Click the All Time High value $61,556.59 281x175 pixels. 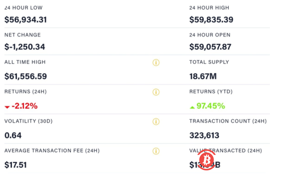(x=25, y=76)
